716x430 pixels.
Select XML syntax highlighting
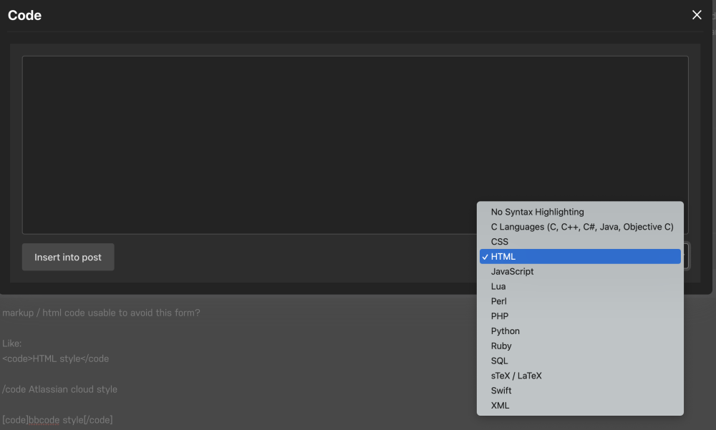pyautogui.click(x=580, y=406)
